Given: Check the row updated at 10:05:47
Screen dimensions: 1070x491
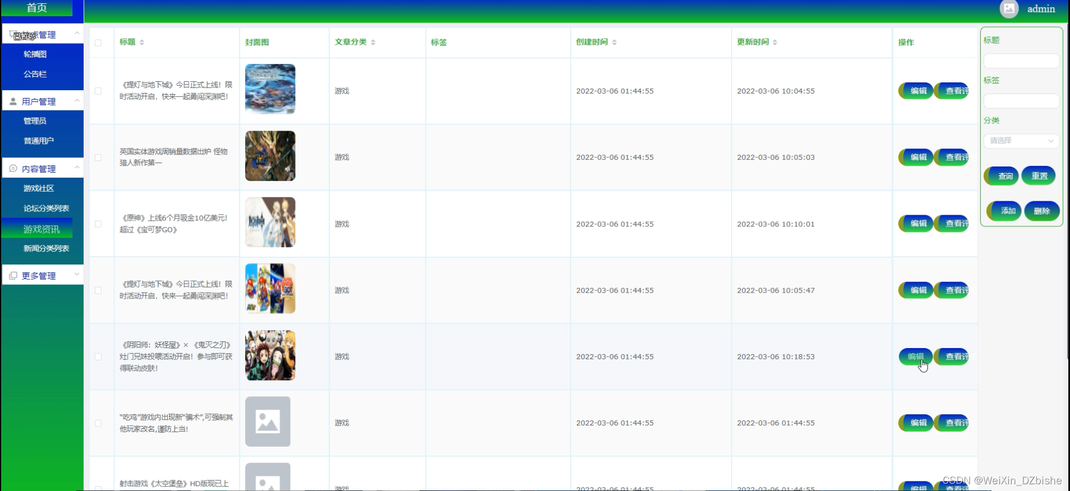Looking at the screenshot, I should [98, 290].
